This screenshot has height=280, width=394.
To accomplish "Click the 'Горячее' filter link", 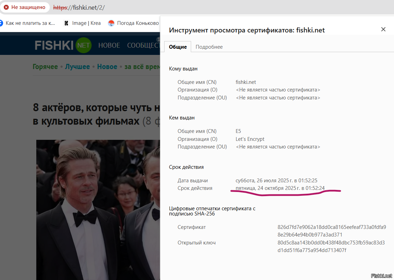I will pyautogui.click(x=45, y=67).
